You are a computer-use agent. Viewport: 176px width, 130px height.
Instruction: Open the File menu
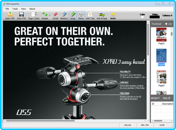coord(7,9)
